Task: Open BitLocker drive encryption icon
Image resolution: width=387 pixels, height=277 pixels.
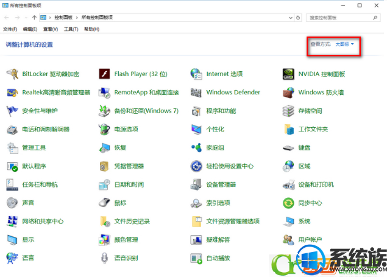Action: (x=12, y=74)
